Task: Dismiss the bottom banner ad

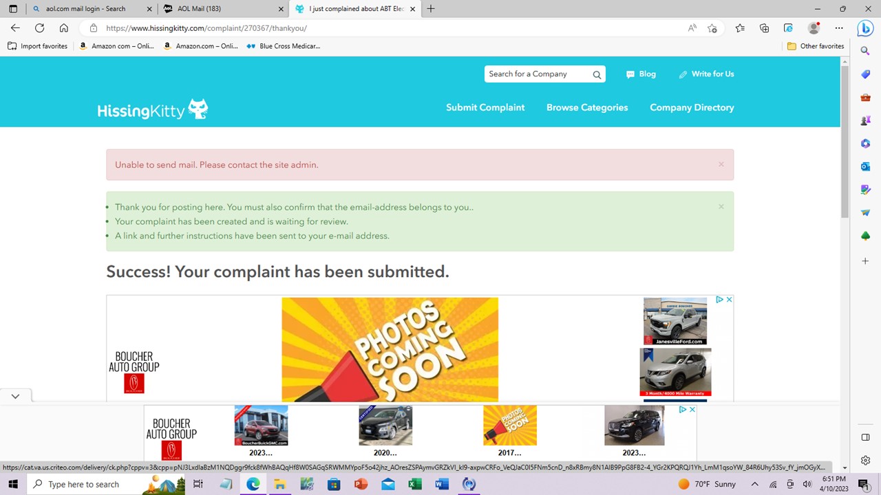Action: coord(692,409)
